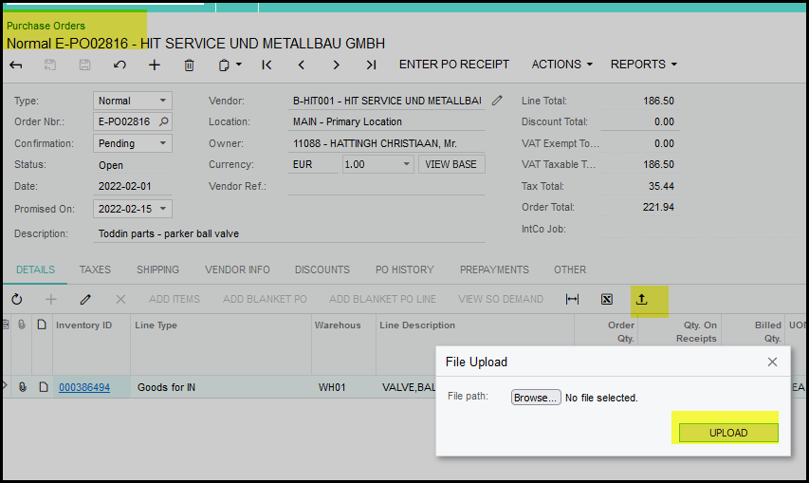Switch to the PO HISTORY tab
The width and height of the screenshot is (809, 483).
tap(404, 269)
